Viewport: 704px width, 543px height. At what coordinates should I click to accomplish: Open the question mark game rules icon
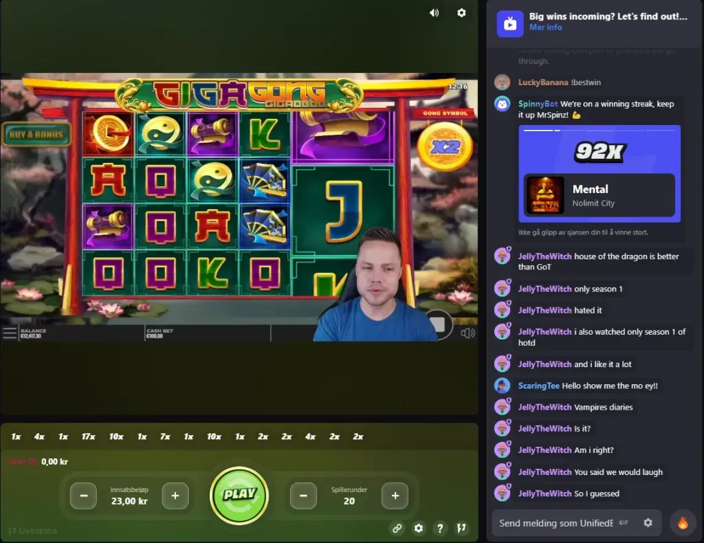441,529
